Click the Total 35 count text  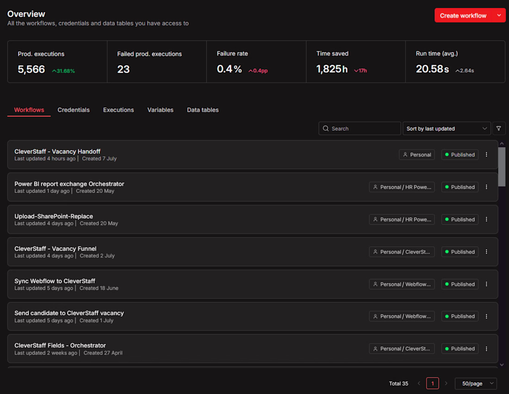[398, 383]
